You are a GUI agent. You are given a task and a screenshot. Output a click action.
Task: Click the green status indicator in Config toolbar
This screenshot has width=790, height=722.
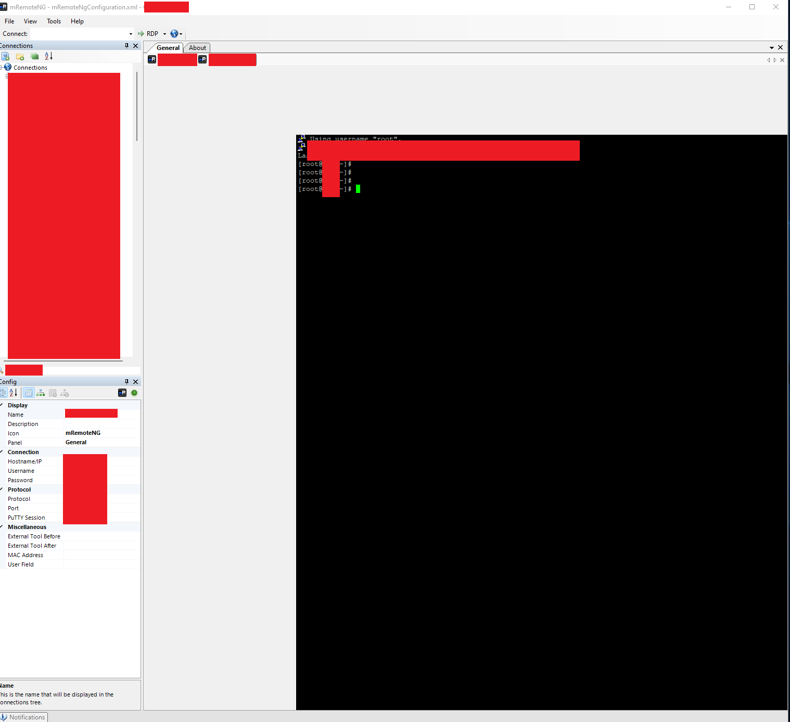click(134, 393)
